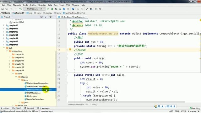Open the Terminal tool window
Screen dimensions: 201x113
point(29,108)
